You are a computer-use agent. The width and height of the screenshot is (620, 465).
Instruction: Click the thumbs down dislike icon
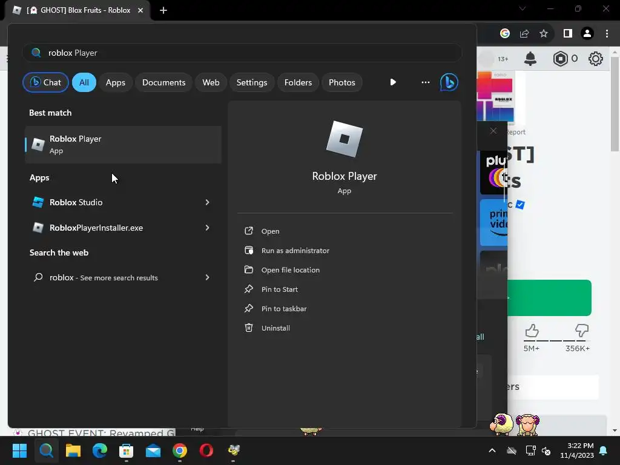(x=582, y=331)
